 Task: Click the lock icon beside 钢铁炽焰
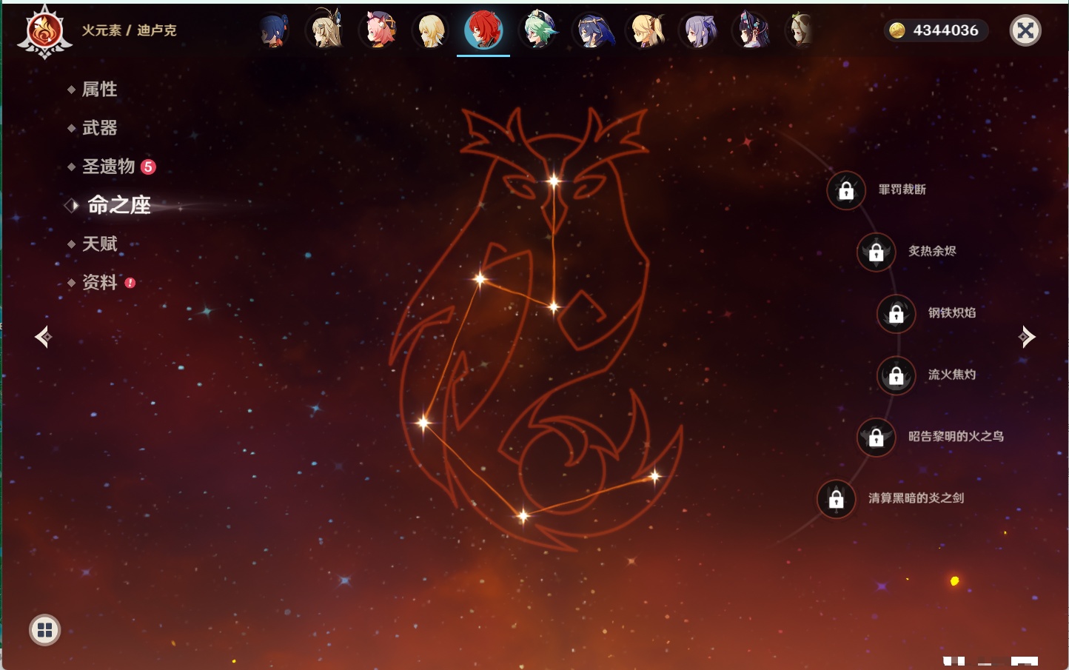[x=897, y=314]
